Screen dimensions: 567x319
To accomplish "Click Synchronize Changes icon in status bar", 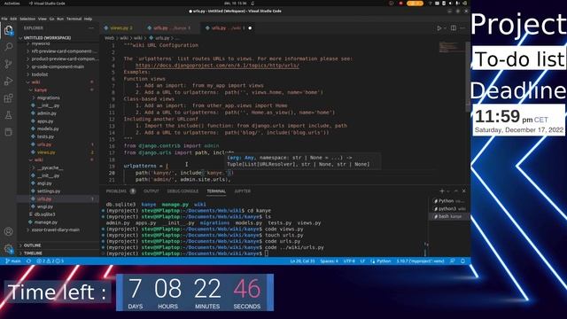I will pos(28,261).
